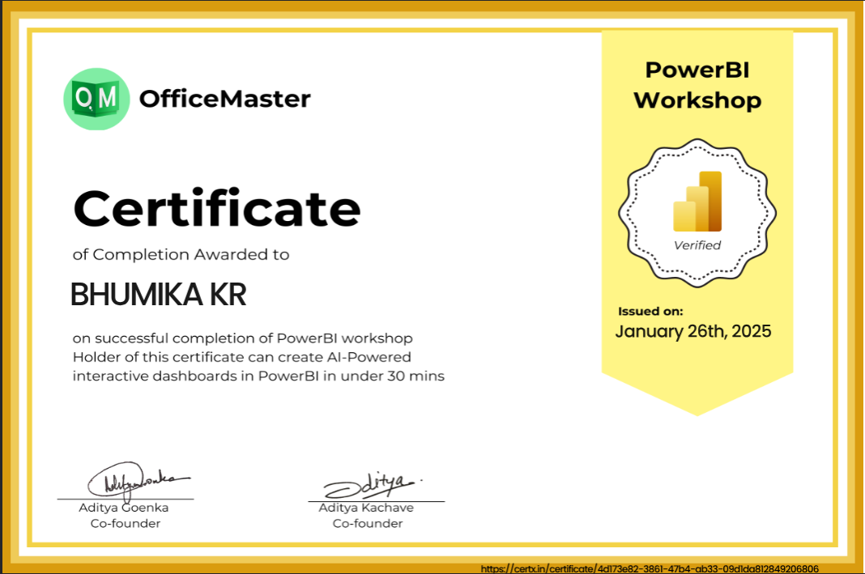The image size is (865, 574).
Task: Click the PowerBI bar chart logo
Action: pyautogui.click(x=697, y=202)
